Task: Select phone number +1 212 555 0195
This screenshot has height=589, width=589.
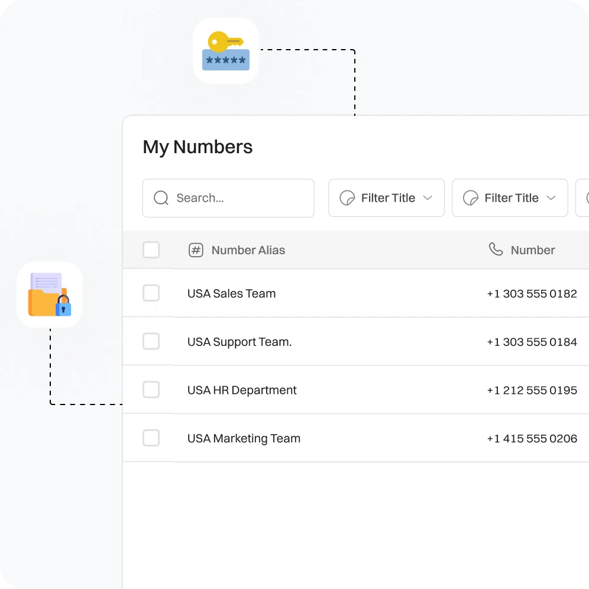Action: coord(532,390)
